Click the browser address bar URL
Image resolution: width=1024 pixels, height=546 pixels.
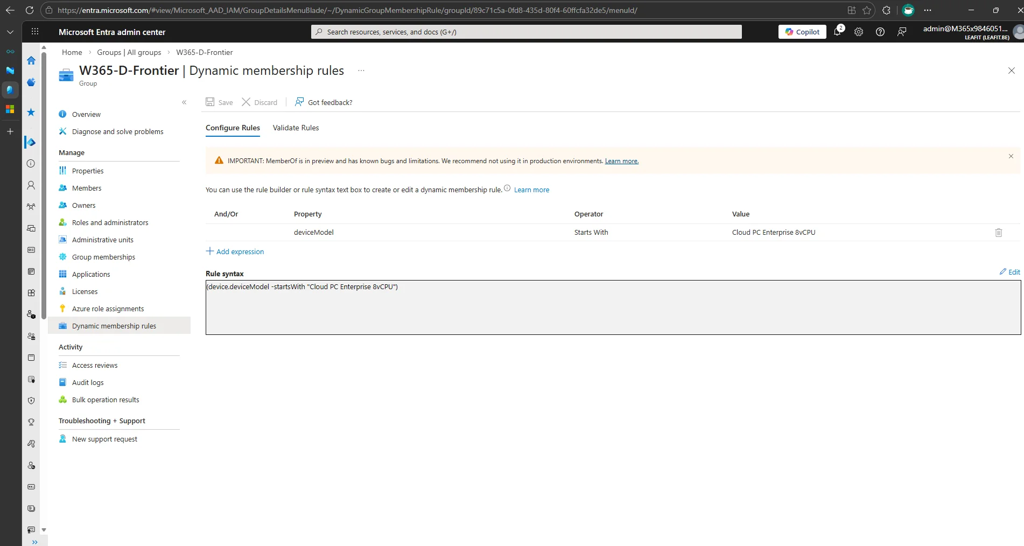tap(347, 10)
